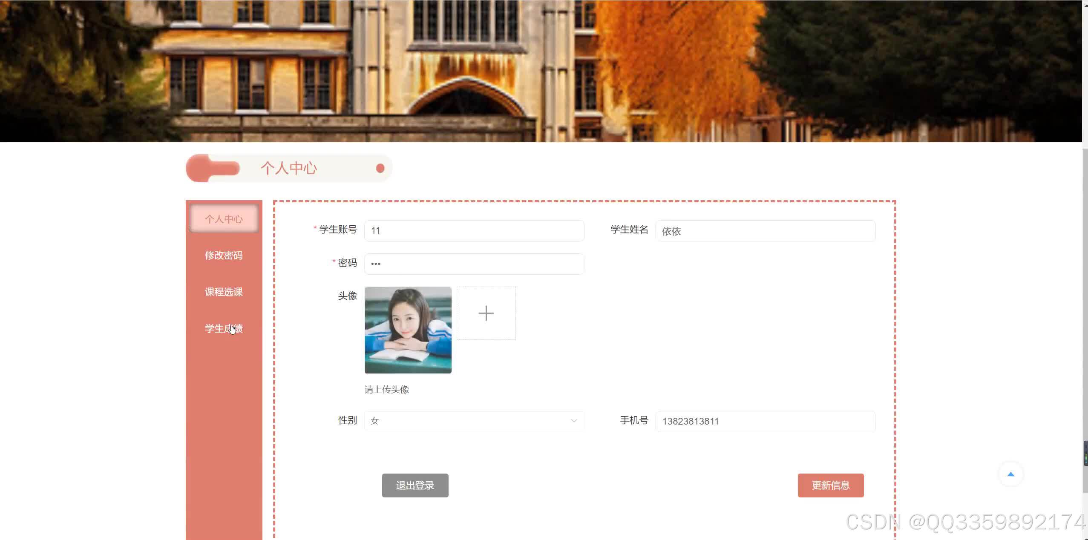Focus the 学生账号 input field
The height and width of the screenshot is (540, 1088).
click(x=474, y=231)
